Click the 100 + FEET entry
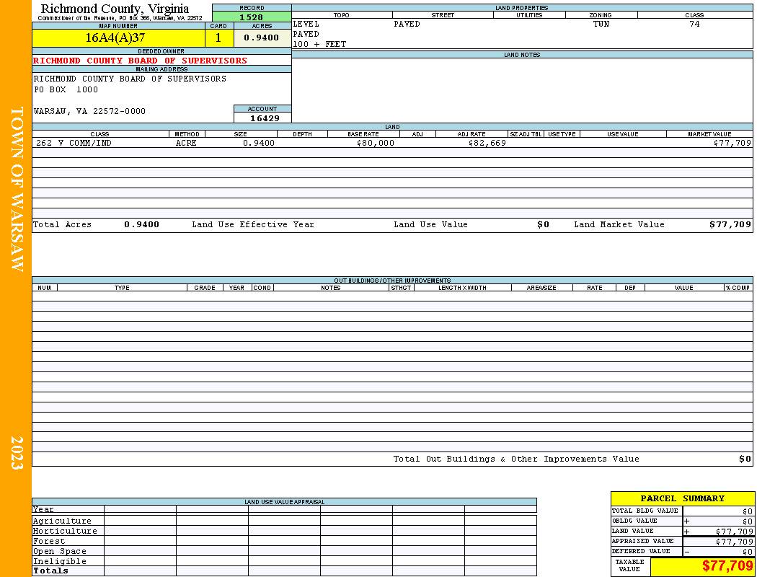 click(319, 45)
